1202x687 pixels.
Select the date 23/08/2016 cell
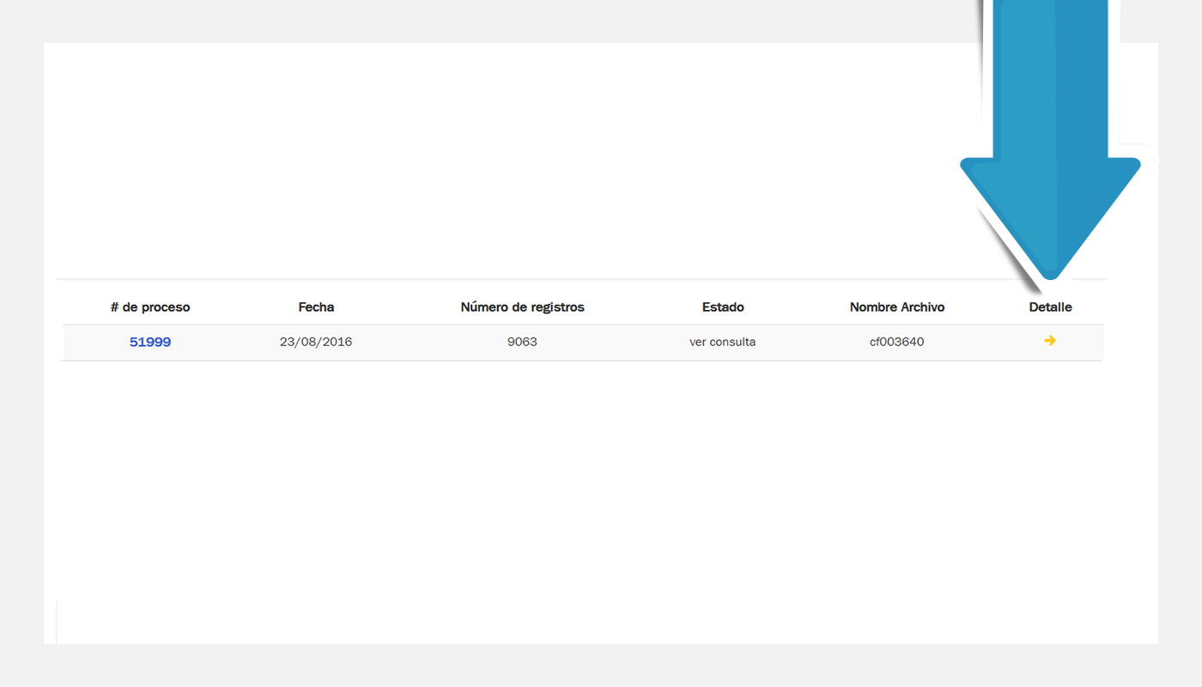pos(316,342)
